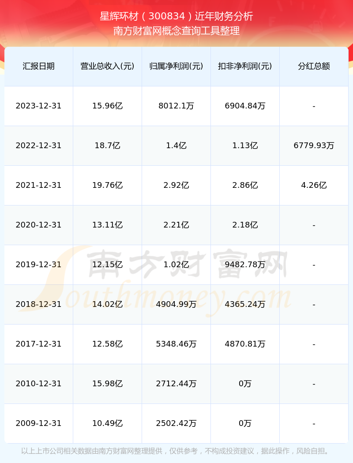This screenshot has width=353, height=463.
Task: Select the 10.49亿 revenue cell
Action: [108, 423]
